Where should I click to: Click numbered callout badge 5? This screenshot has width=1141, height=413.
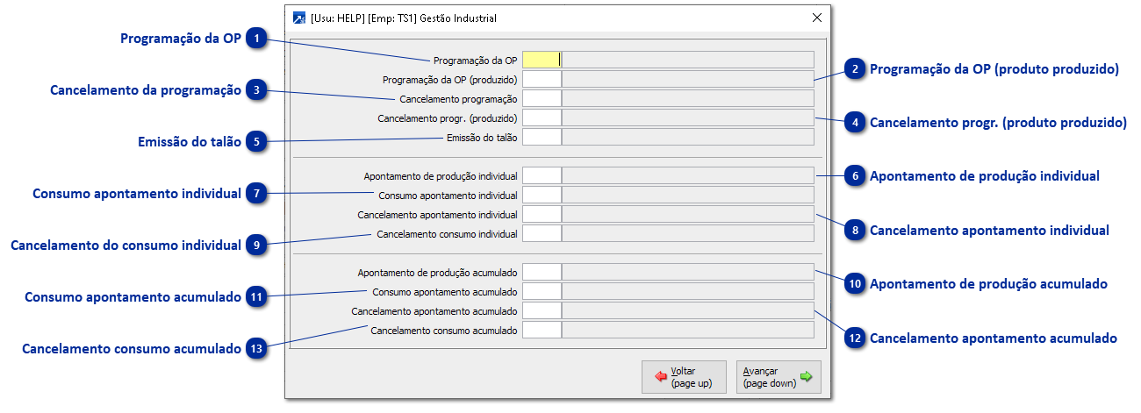coord(256,142)
